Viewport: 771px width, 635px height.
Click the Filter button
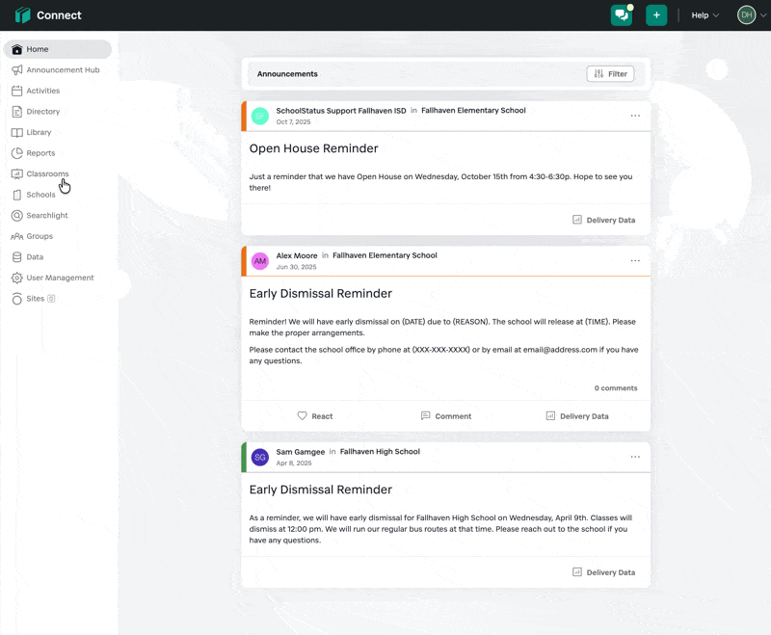[610, 74]
